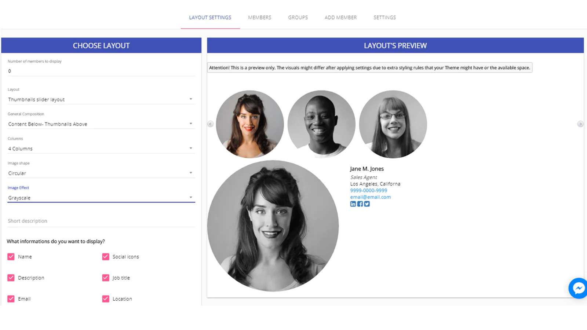This screenshot has width=587, height=330.
Task: Click the What informations do you want heading
Action: point(56,241)
